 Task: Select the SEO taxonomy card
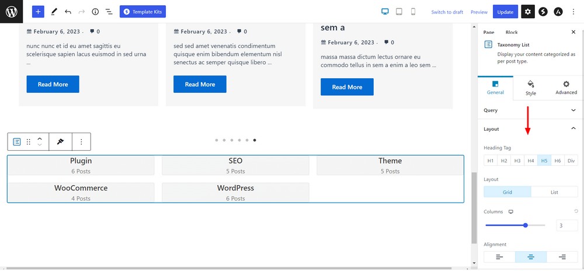point(235,165)
